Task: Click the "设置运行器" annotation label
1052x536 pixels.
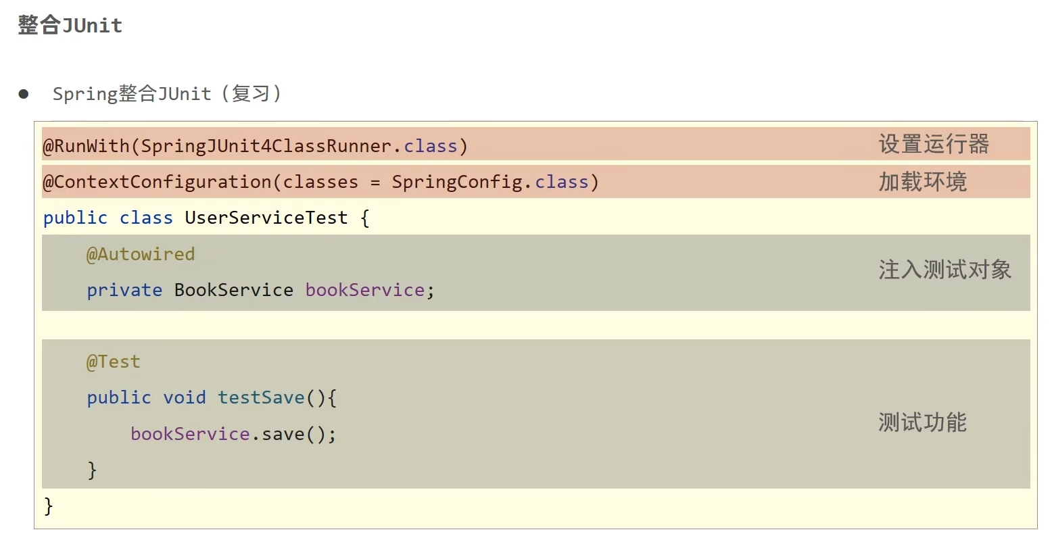Action: [934, 144]
